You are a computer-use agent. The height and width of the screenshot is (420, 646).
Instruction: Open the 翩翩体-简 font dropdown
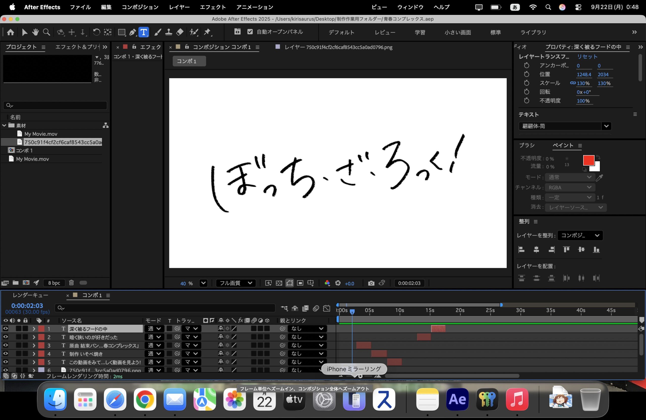[x=606, y=126]
